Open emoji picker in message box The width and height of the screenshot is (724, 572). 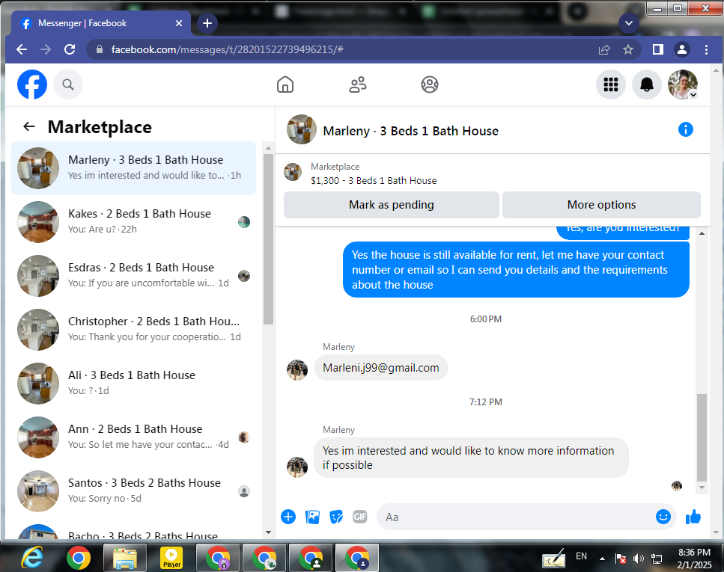(x=663, y=517)
